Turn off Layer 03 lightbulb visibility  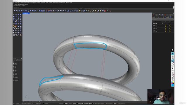click(x=166, y=29)
